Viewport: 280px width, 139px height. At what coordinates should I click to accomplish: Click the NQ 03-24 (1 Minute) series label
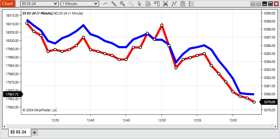68,13
